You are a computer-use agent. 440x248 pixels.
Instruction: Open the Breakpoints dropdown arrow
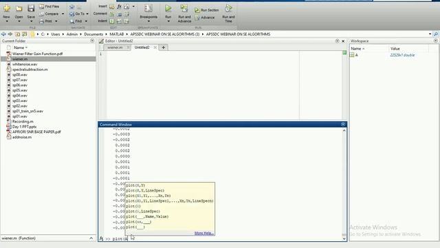(148, 21)
